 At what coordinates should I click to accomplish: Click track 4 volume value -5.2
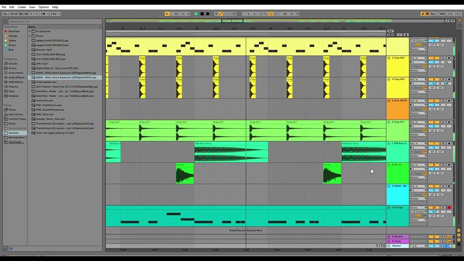(x=434, y=84)
